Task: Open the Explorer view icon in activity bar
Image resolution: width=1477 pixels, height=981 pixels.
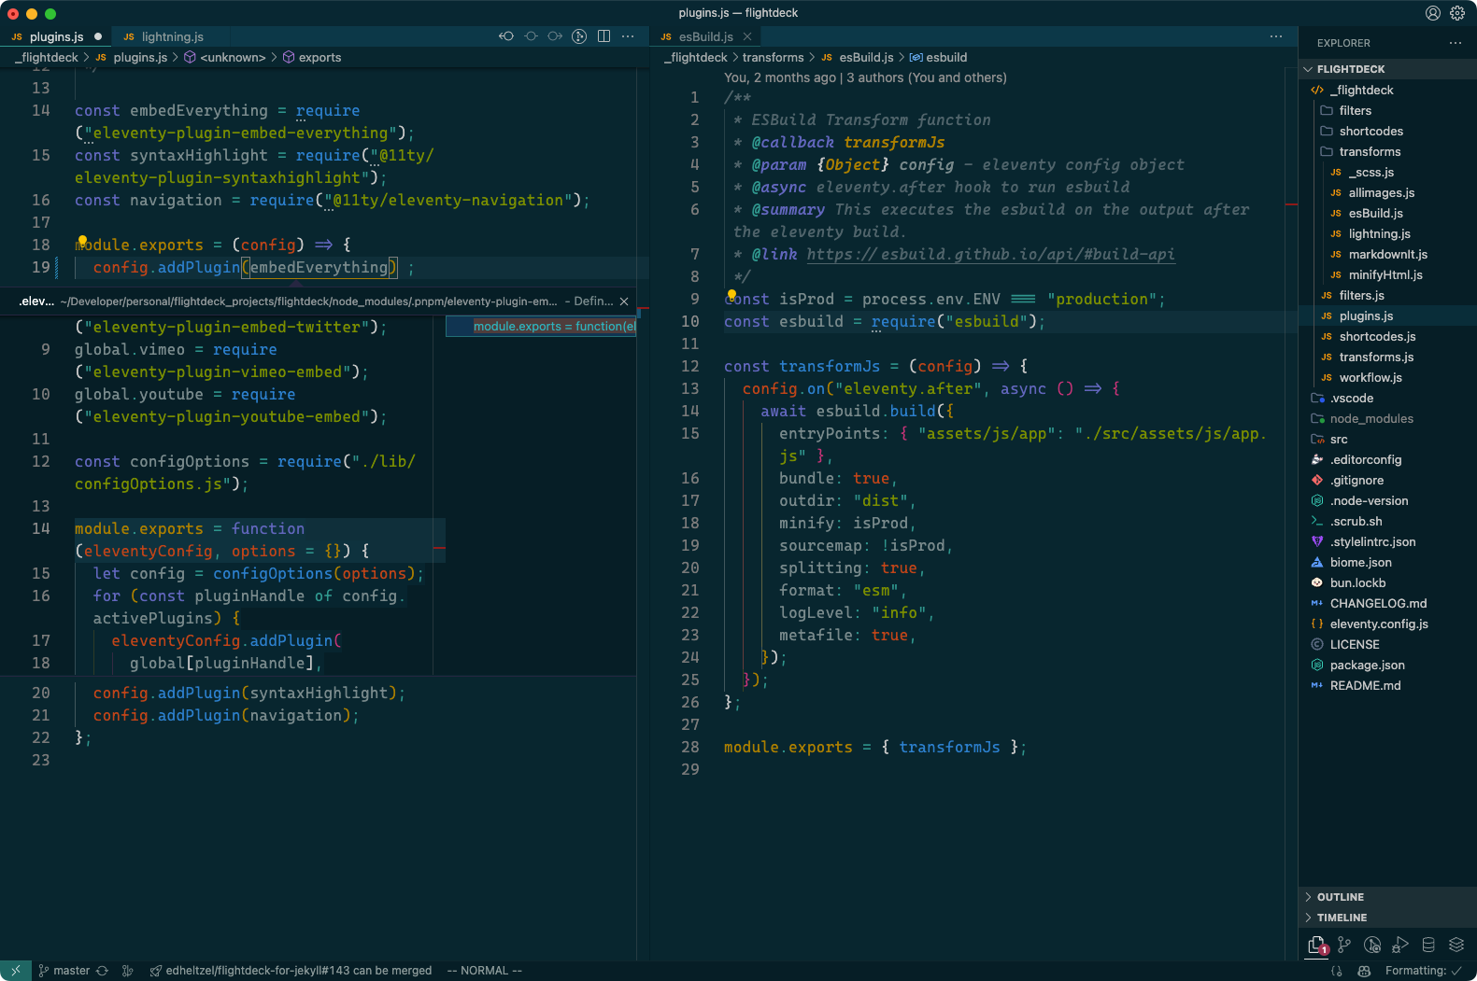Action: pyautogui.click(x=1316, y=945)
